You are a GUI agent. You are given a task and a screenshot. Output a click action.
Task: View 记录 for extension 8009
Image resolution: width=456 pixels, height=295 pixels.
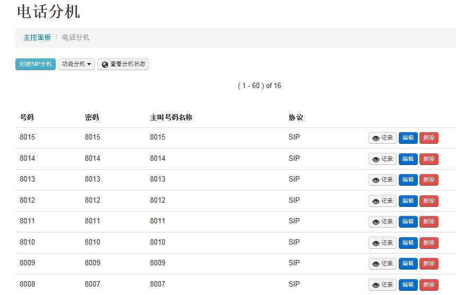(382, 264)
